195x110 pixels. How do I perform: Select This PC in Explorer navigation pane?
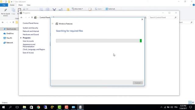(x=8, y=38)
